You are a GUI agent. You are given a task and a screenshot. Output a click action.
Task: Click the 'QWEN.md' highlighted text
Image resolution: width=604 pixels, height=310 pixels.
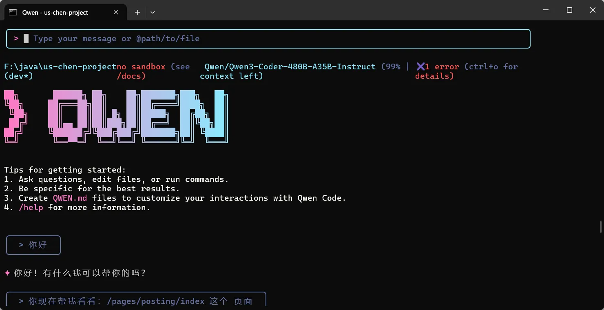70,198
